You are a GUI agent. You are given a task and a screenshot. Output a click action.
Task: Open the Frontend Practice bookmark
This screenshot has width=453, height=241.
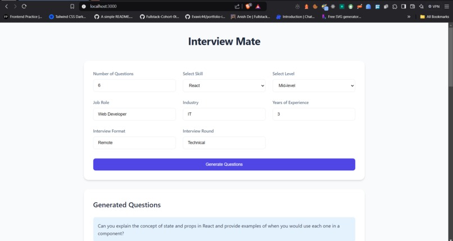coord(23,17)
